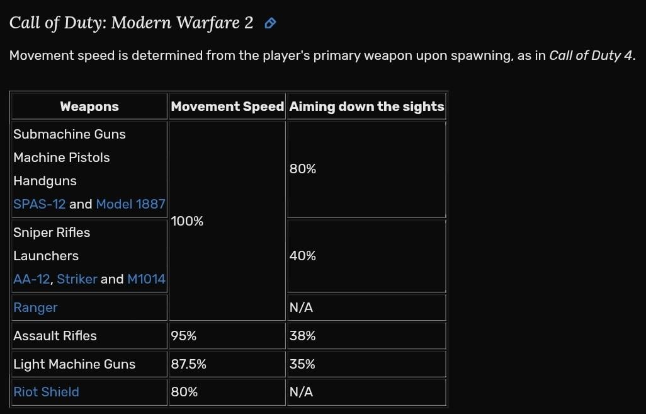Open the AA-12 weapon link
This screenshot has width=646, height=414.
(31, 279)
